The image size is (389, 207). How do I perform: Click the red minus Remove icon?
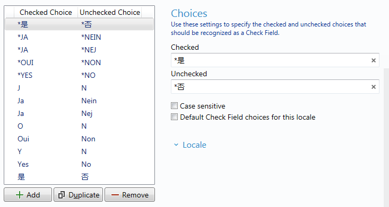[115, 195]
